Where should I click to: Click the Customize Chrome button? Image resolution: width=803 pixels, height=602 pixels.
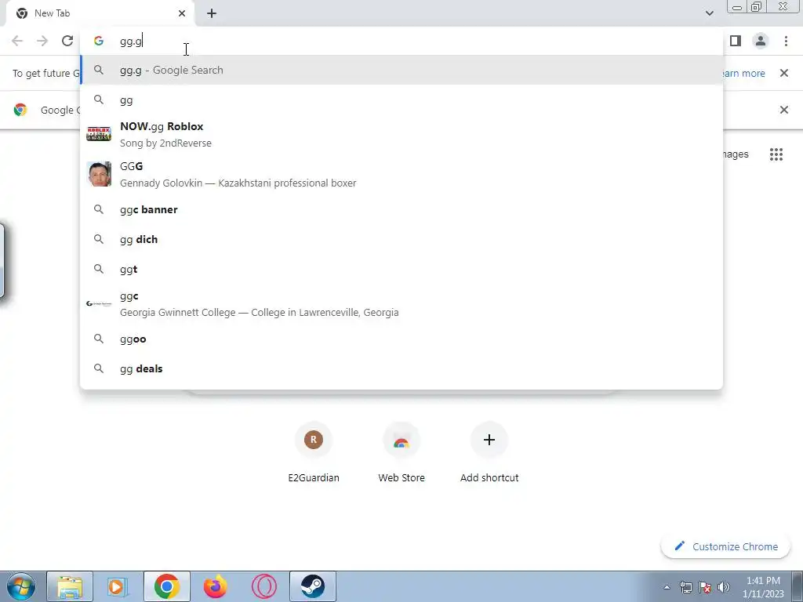coord(726,546)
